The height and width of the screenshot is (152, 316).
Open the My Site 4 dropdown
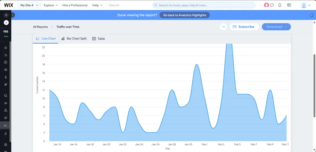click(29, 5)
